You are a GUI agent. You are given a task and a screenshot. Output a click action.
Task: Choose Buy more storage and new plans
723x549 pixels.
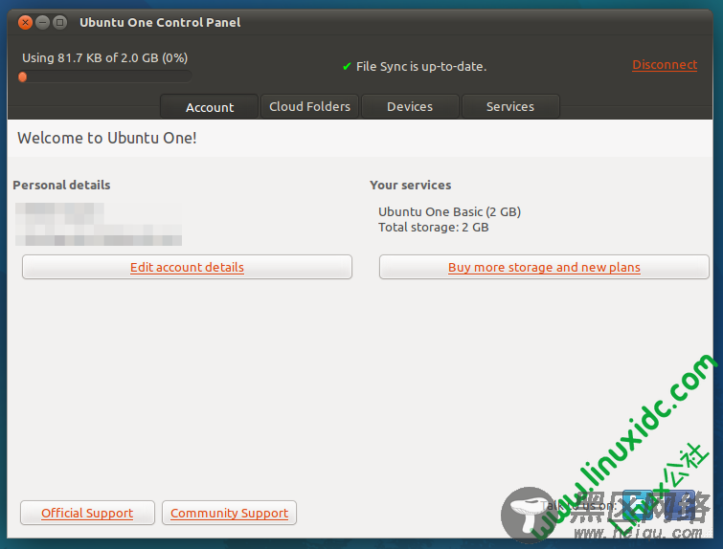544,267
